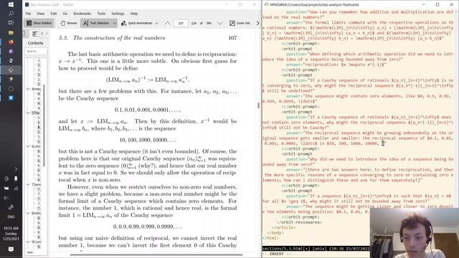The image size is (459, 258).
Task: Open the Settings menu
Action: coord(118,14)
